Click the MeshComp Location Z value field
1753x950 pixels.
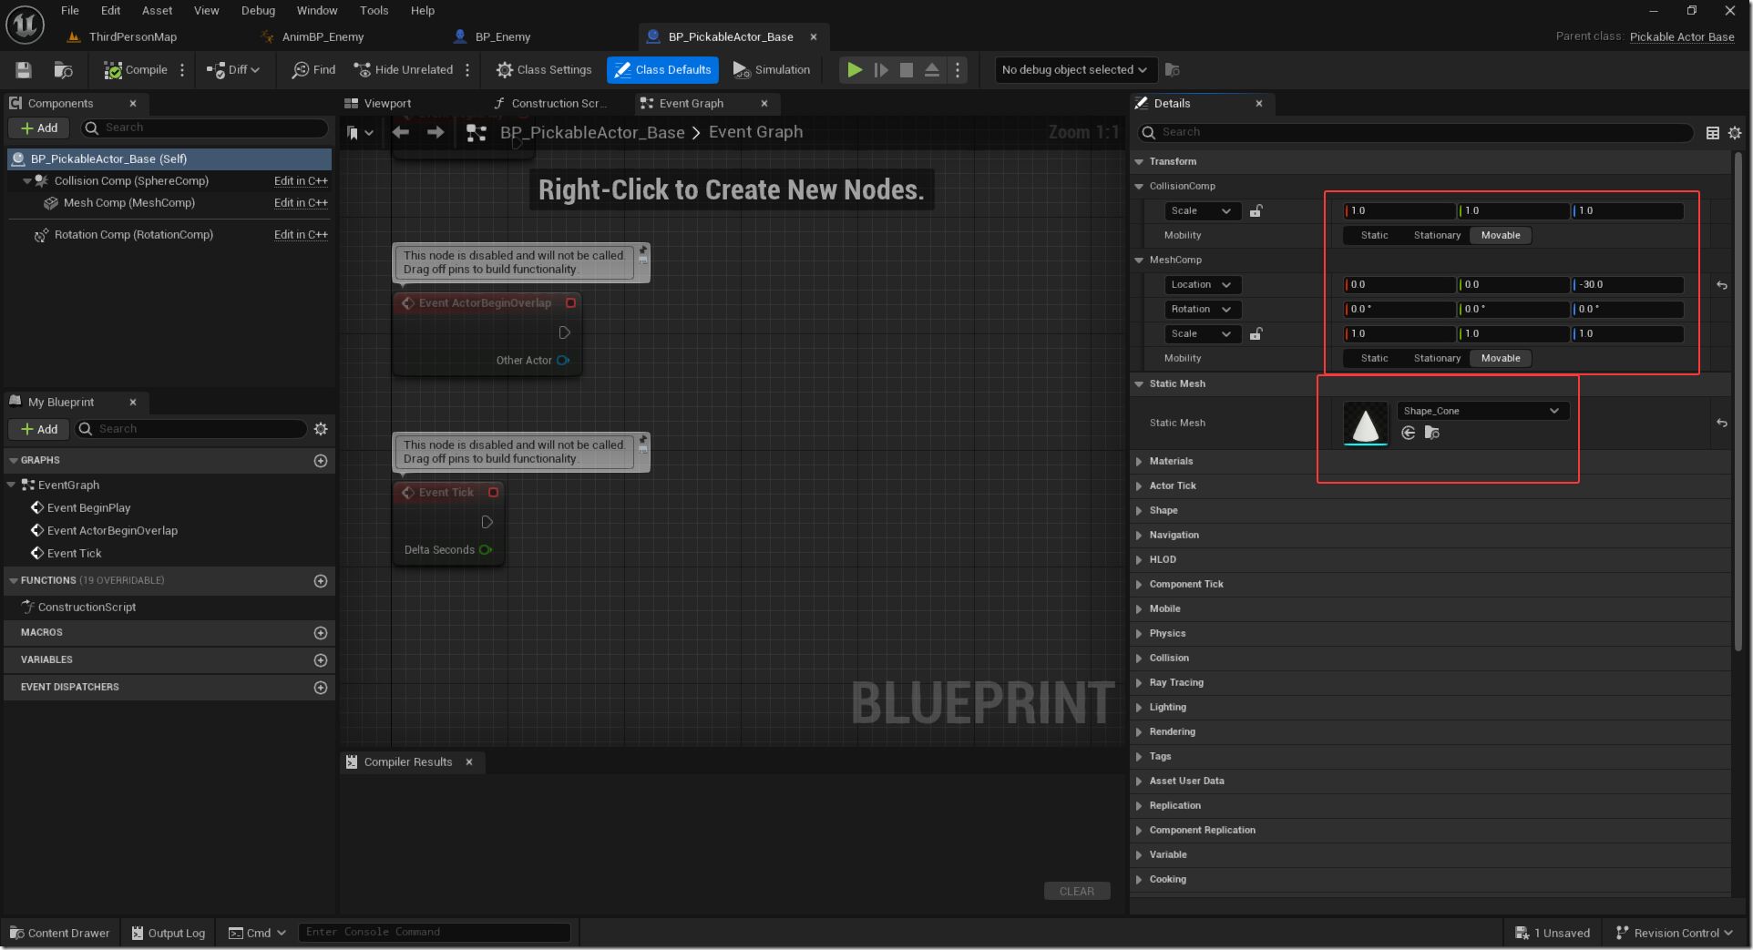tap(1628, 285)
